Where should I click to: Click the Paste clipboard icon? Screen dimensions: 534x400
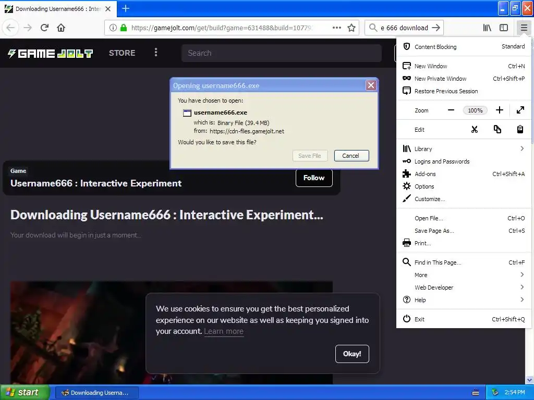[x=520, y=130]
